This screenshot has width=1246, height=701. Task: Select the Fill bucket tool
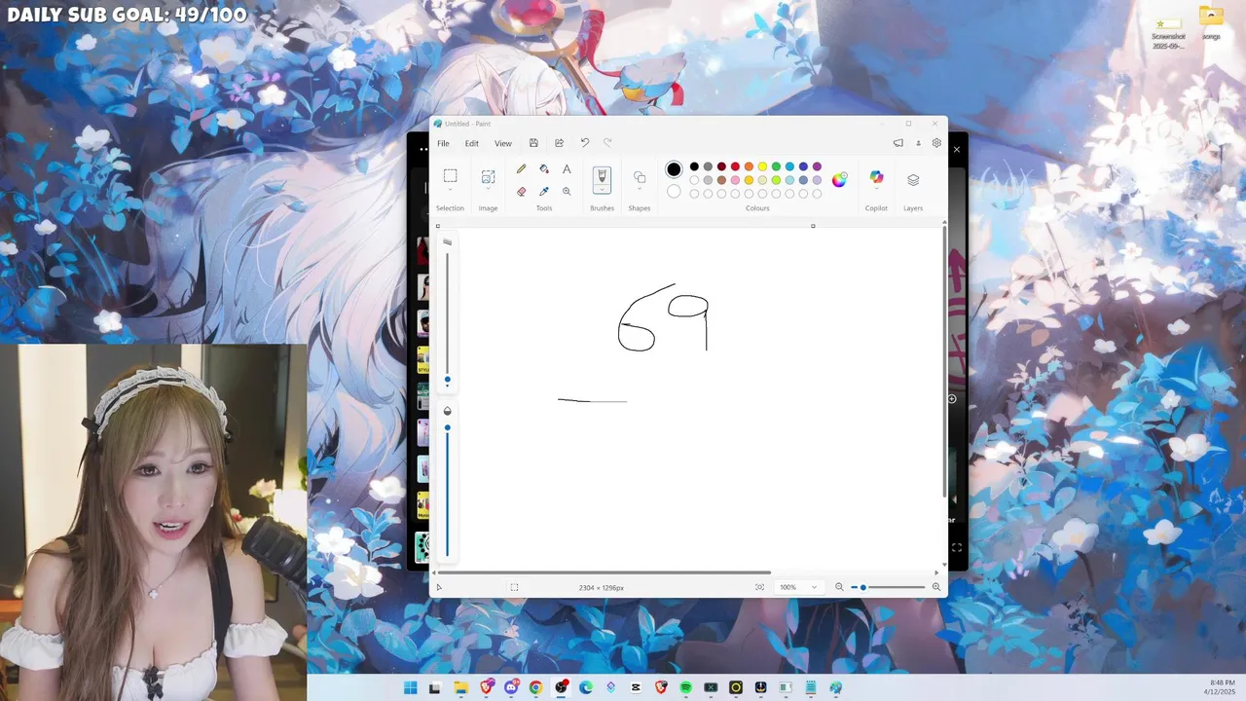pos(544,169)
